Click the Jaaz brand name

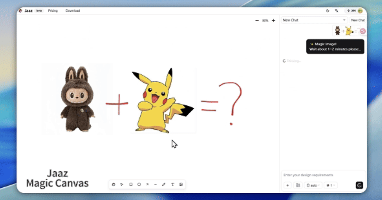[28, 11]
